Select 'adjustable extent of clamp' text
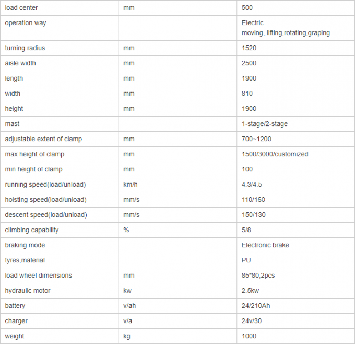 pos(43,139)
